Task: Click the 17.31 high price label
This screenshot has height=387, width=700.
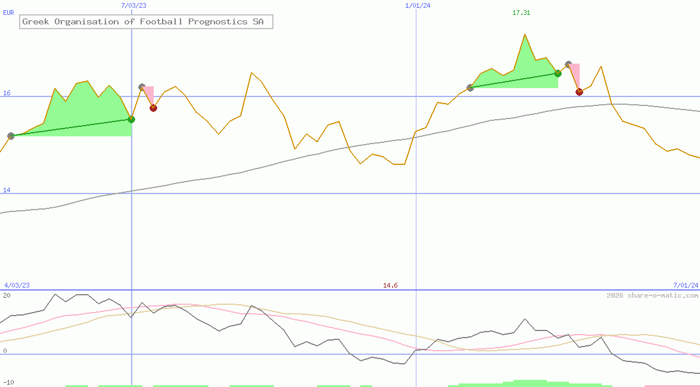Action: coord(521,13)
